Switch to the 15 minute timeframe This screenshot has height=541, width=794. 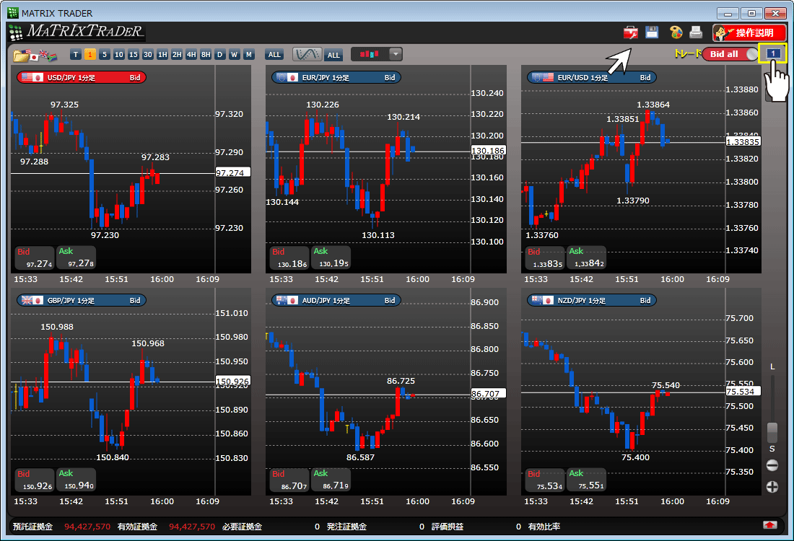tap(134, 55)
